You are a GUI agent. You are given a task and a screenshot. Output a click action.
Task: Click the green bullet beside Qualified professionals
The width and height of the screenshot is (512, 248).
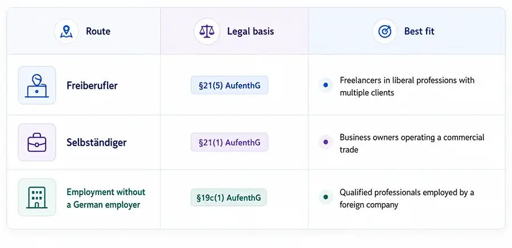coord(325,197)
